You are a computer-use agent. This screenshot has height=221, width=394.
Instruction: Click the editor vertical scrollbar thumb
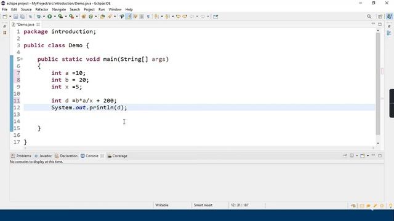(x=378, y=84)
